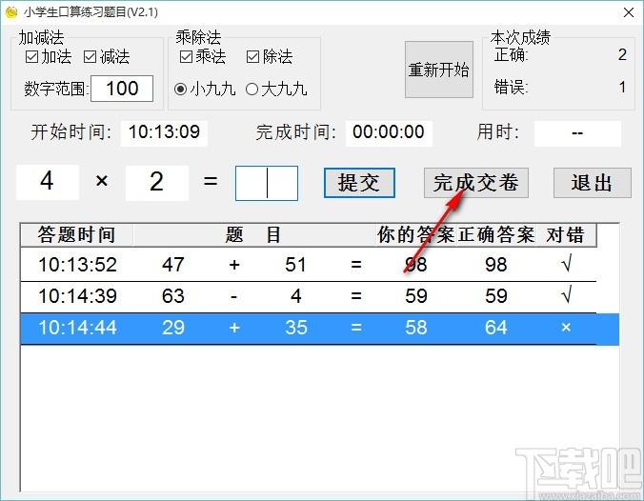Click the first operand box showing 4

point(48,182)
